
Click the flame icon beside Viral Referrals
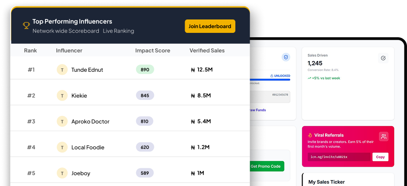coord(310,135)
